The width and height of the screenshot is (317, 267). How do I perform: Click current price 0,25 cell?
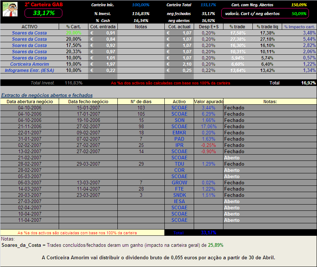click(x=179, y=71)
